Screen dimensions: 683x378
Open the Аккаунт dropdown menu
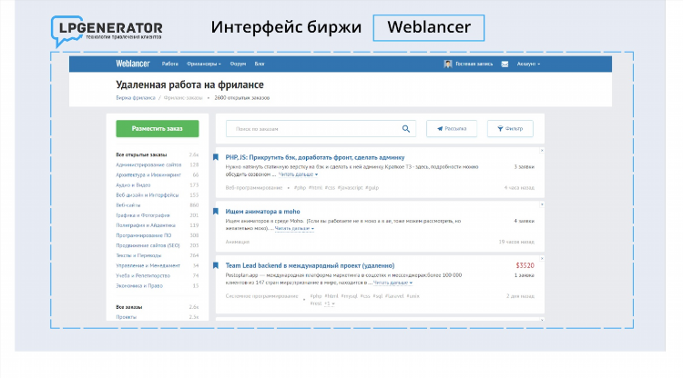pyautogui.click(x=528, y=64)
